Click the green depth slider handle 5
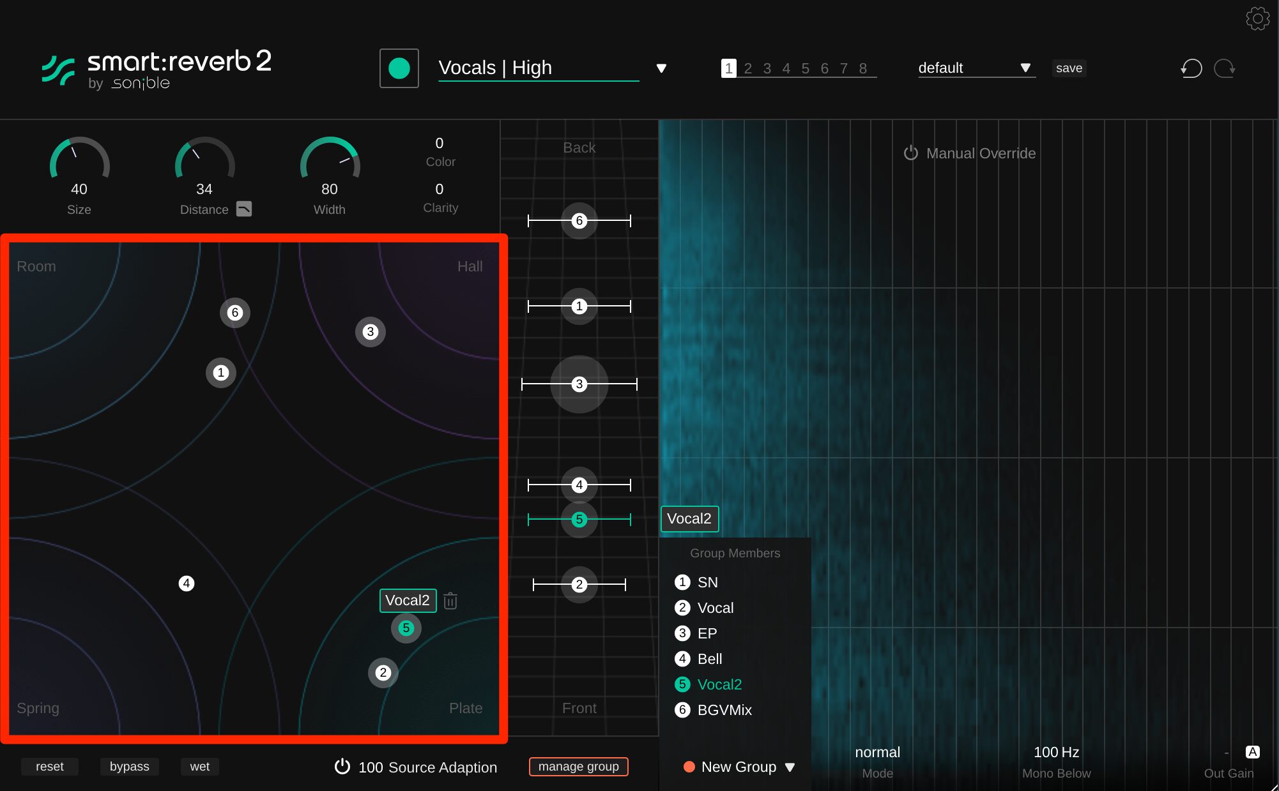This screenshot has width=1279, height=791. pos(579,520)
